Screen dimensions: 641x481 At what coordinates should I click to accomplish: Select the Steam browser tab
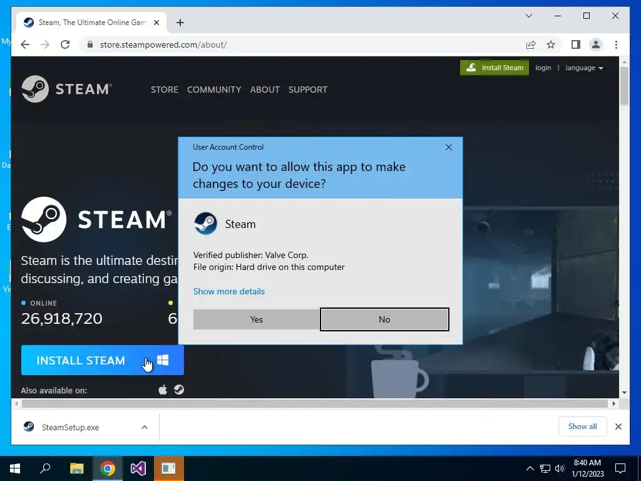[91, 23]
